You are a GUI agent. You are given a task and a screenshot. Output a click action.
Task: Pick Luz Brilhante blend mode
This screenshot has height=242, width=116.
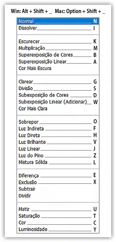[58, 142]
